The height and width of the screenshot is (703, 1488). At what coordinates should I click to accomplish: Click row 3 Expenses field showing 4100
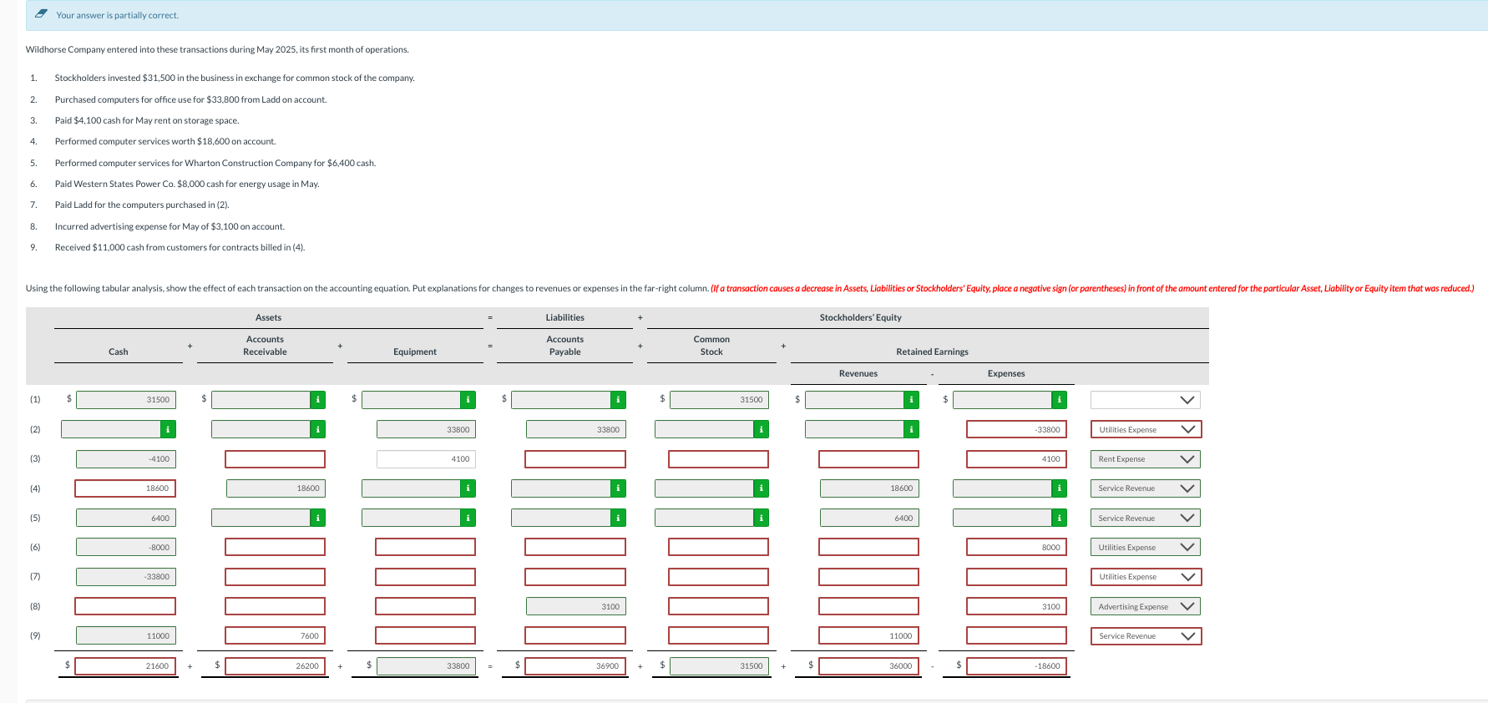point(1016,459)
